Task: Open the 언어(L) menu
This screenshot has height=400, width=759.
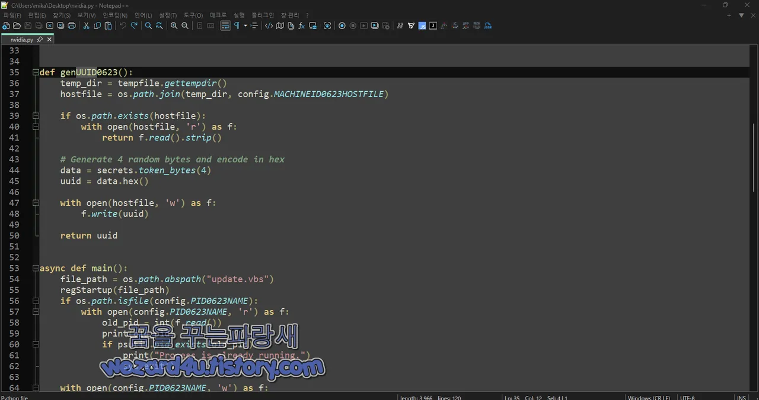Action: click(143, 15)
